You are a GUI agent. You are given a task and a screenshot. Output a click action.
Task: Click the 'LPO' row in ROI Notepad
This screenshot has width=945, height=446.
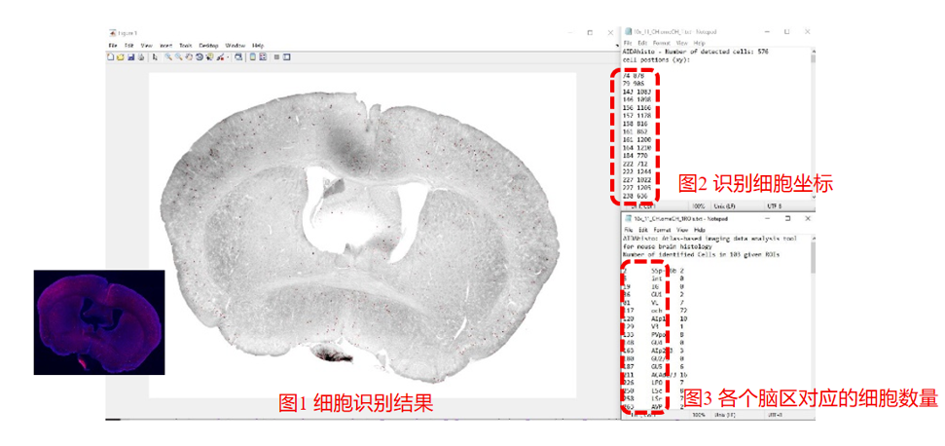653,383
